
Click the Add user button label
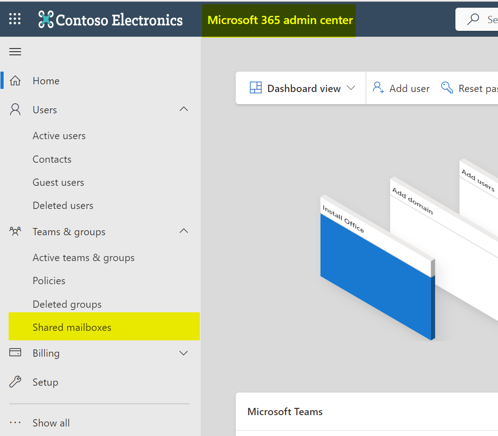tap(409, 88)
